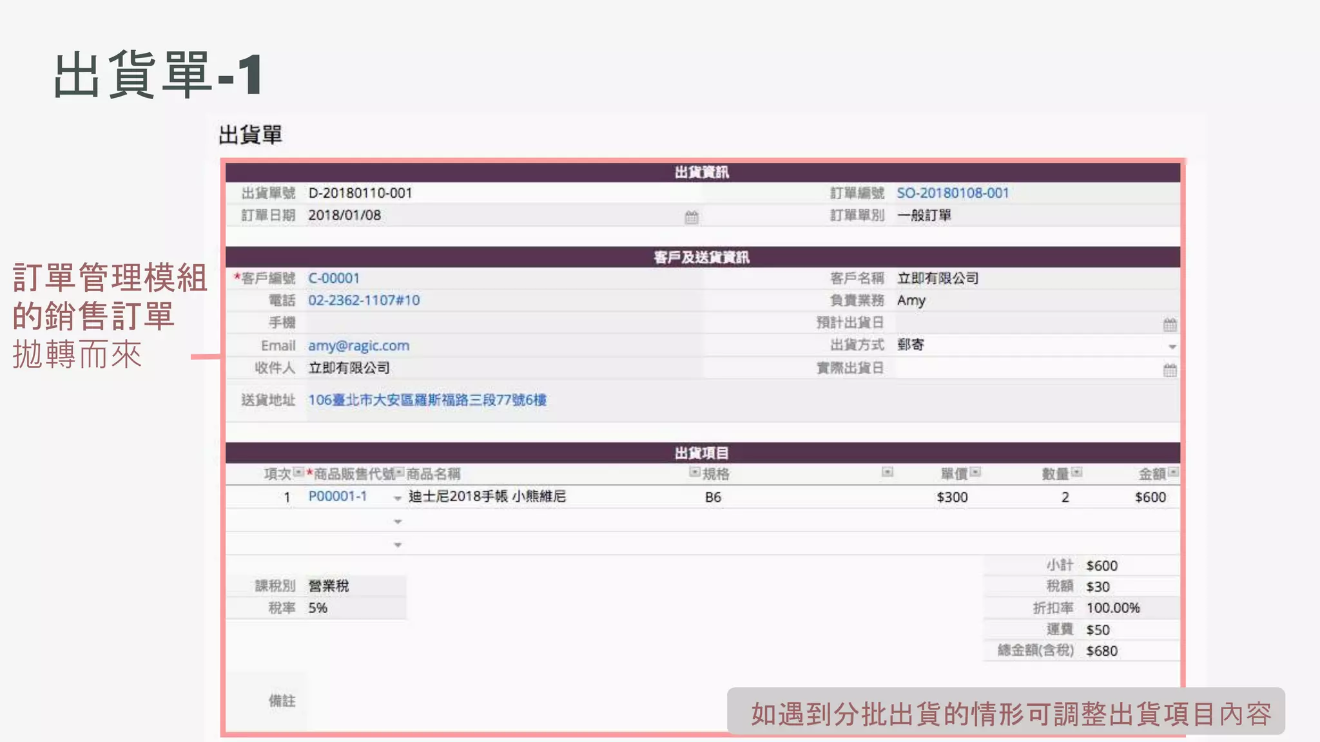The image size is (1320, 742).
Task: Click the 總金額(含稅) value $680
Action: coord(1102,651)
